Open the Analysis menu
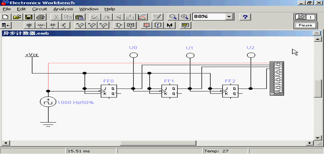 point(63,9)
